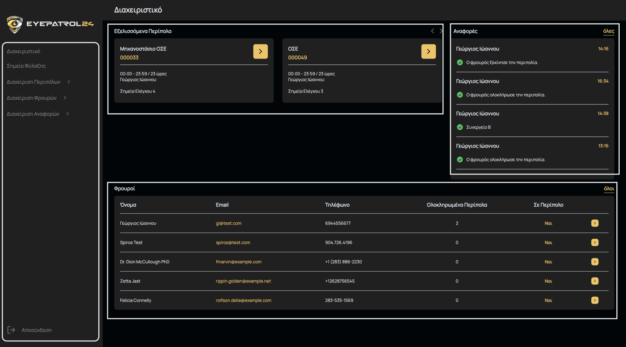The image size is (626, 347).
Task: Click 'όλοι' link in Φρουροί panel
Action: tap(609, 188)
